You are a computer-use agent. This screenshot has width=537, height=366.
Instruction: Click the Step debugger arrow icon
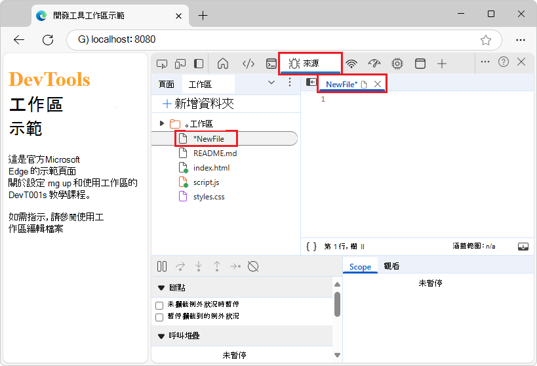coord(235,266)
